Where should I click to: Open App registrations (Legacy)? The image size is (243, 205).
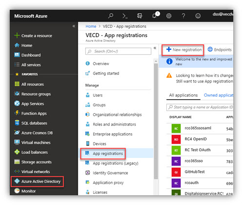112,163
